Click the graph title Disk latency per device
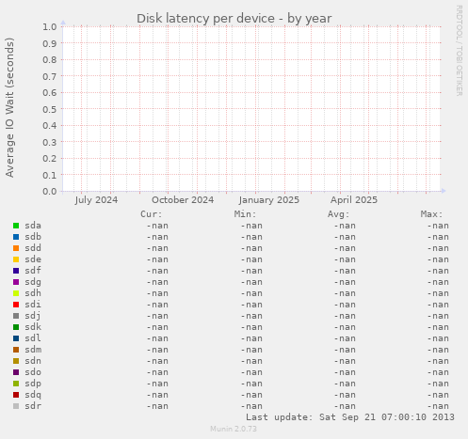The image size is (468, 439). 234,19
